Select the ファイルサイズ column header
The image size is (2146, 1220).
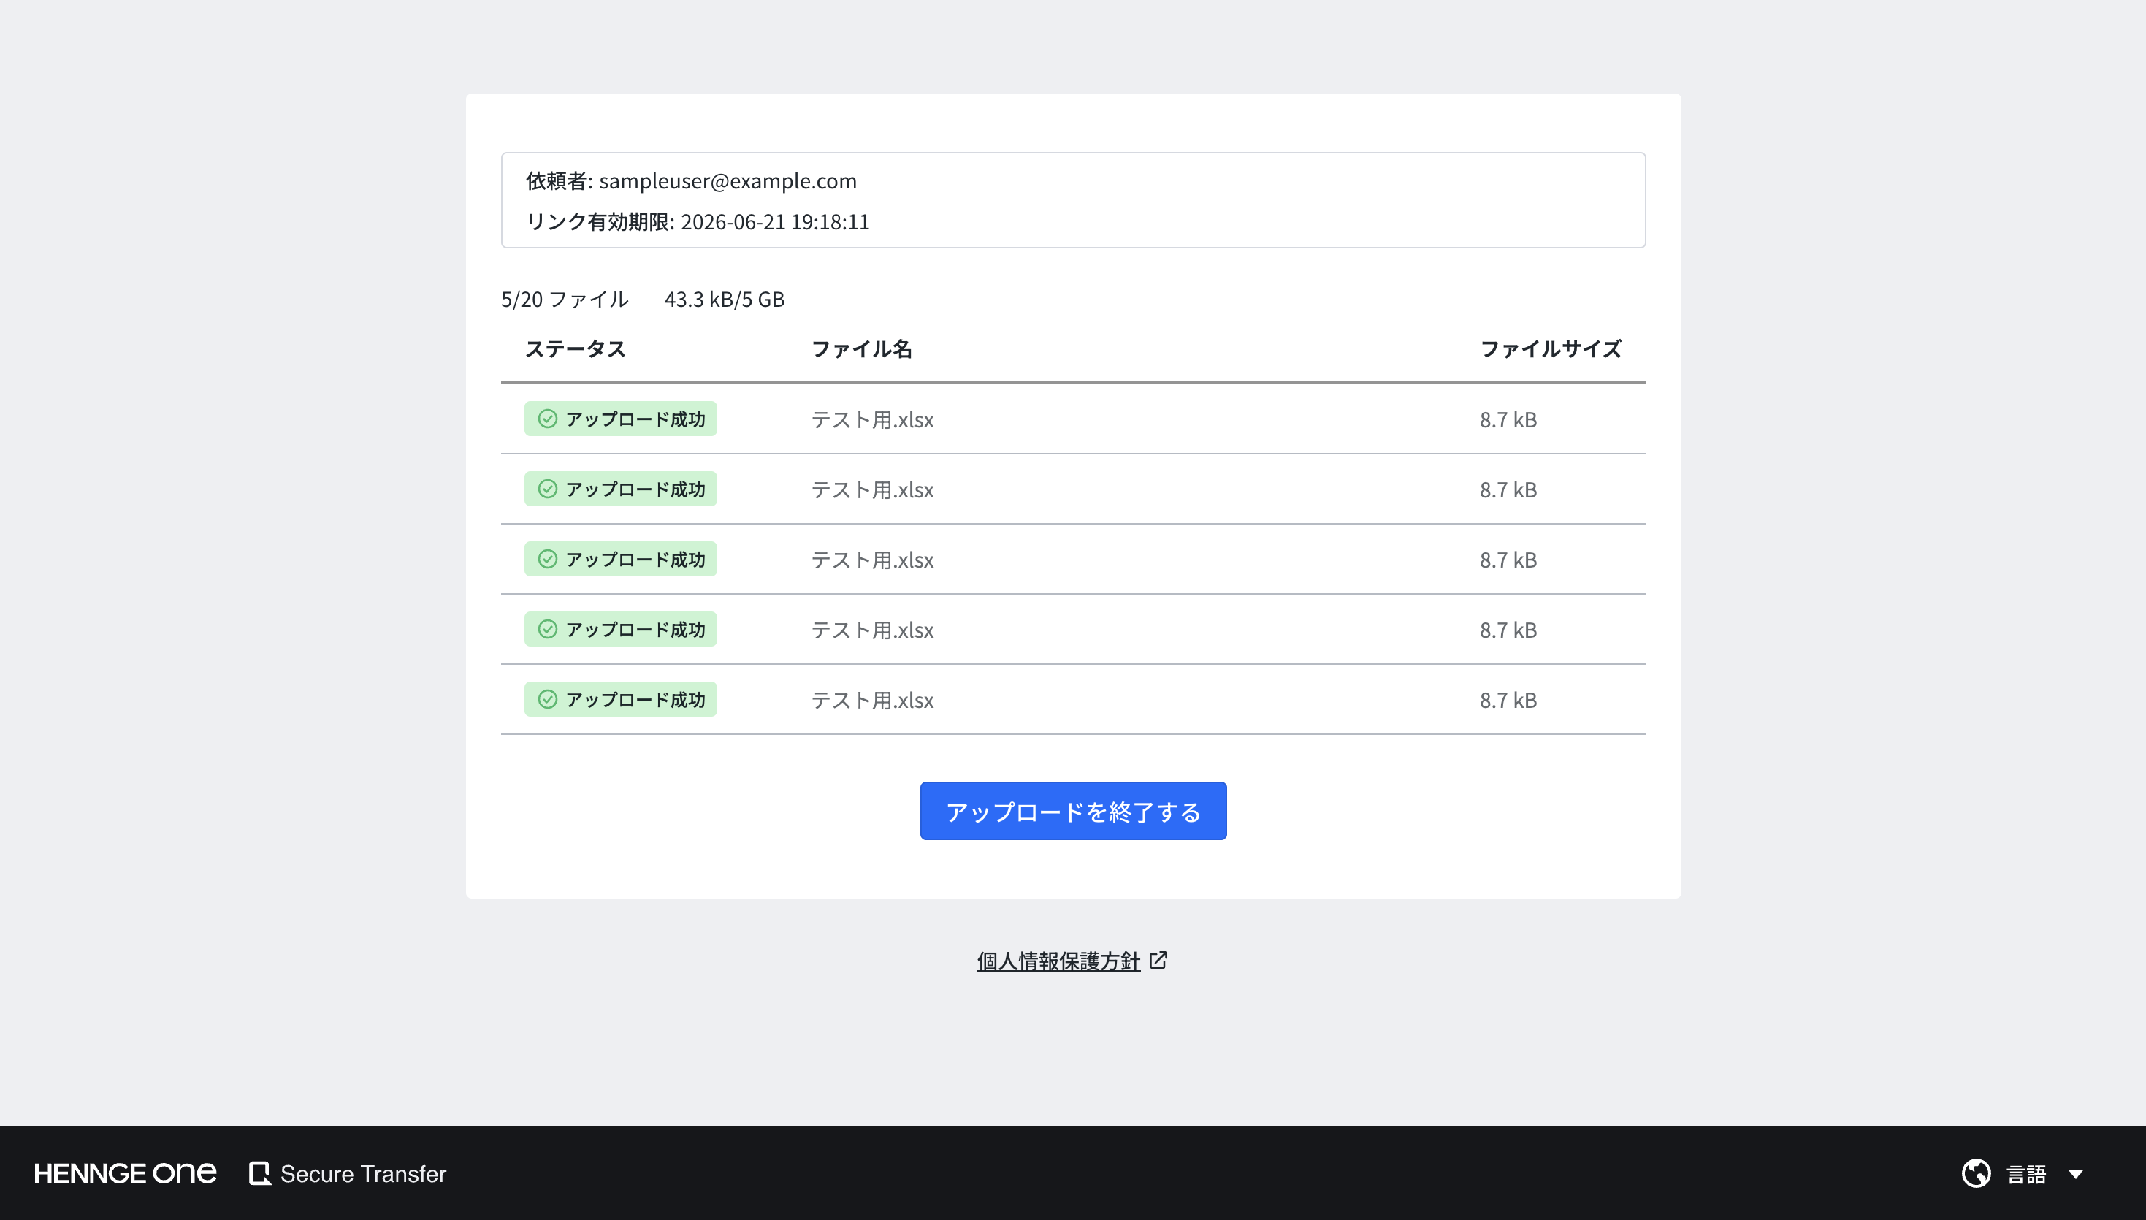pos(1551,348)
